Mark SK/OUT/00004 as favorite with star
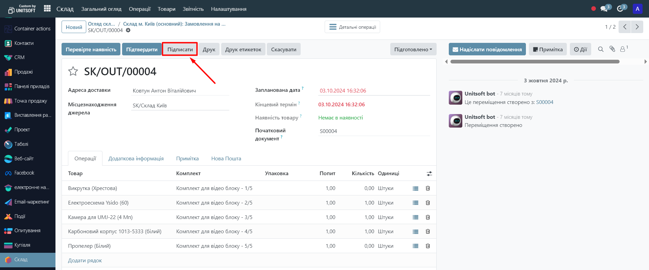The width and height of the screenshot is (649, 270). click(73, 71)
